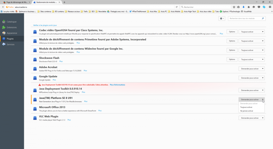The height and width of the screenshot is (149, 273).
Task: Click Options for Shockwave Flash
Action: tap(232, 59)
